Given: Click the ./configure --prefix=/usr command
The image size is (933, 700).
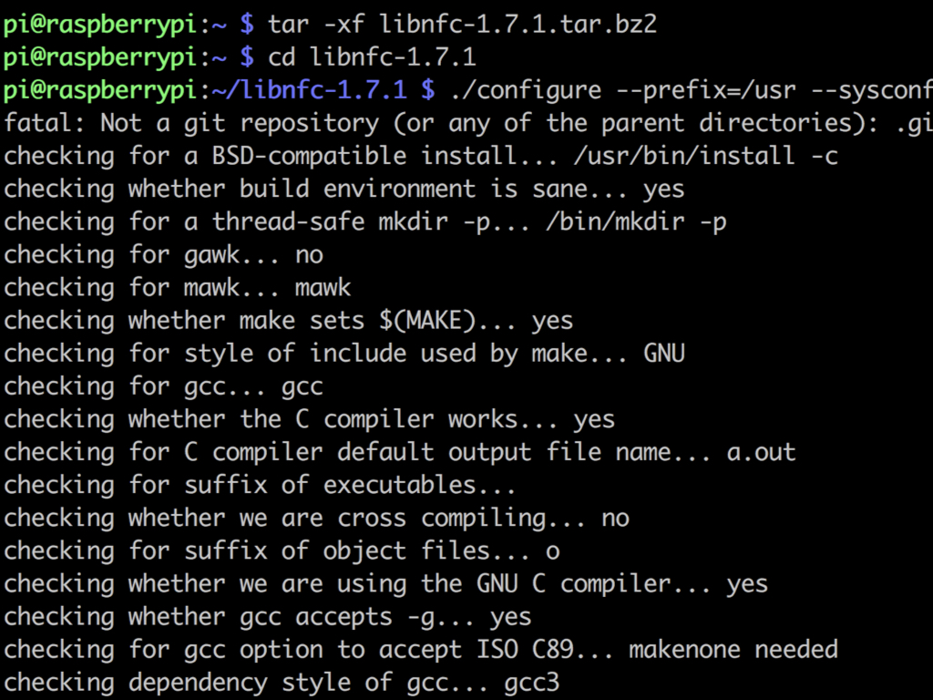Looking at the screenshot, I should click(x=692, y=90).
